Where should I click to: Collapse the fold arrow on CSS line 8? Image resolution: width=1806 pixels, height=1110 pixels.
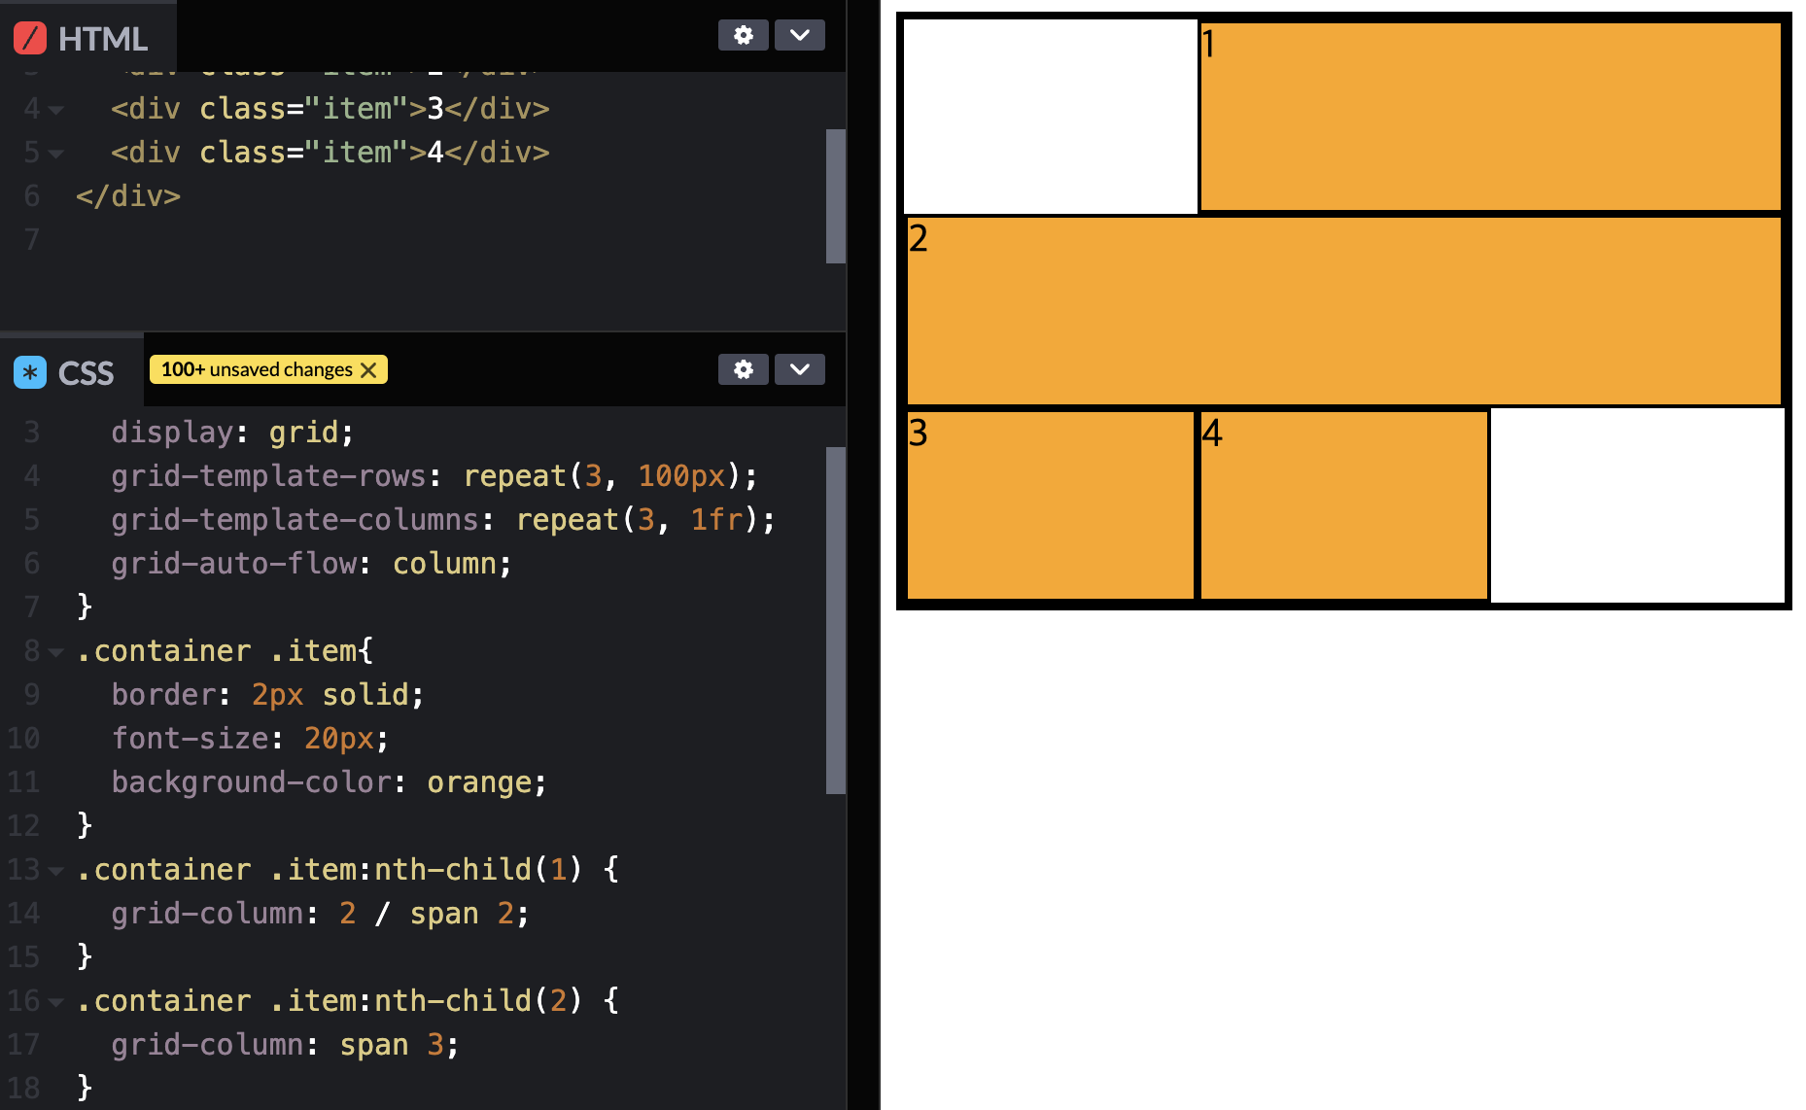coord(56,652)
